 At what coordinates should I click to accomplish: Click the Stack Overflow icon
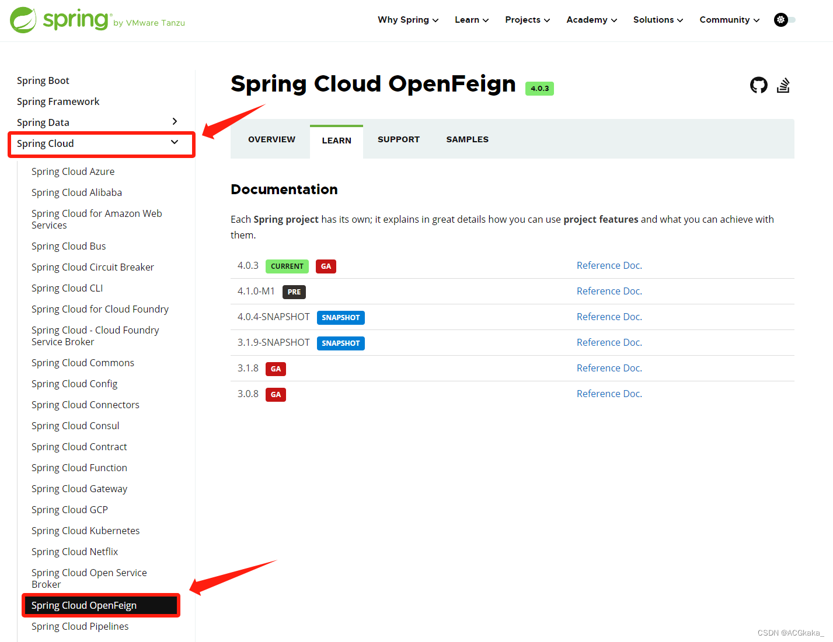(x=783, y=85)
